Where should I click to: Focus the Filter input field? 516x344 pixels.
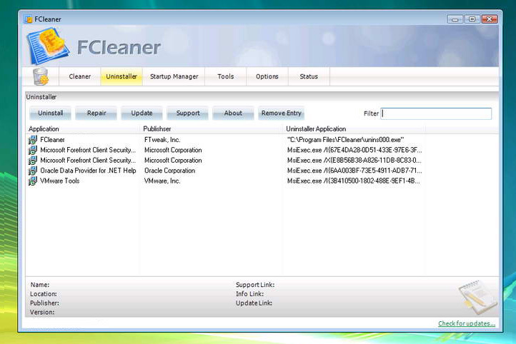[x=436, y=113]
